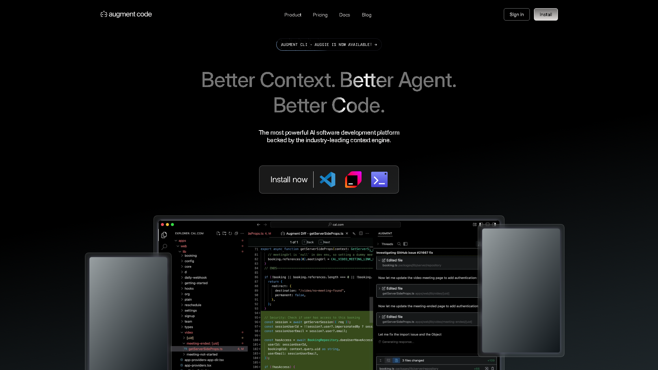Viewport: 658px width, 370px height.
Task: Toggle the primary sidebar layout icon
Action: pyautogui.click(x=481, y=225)
